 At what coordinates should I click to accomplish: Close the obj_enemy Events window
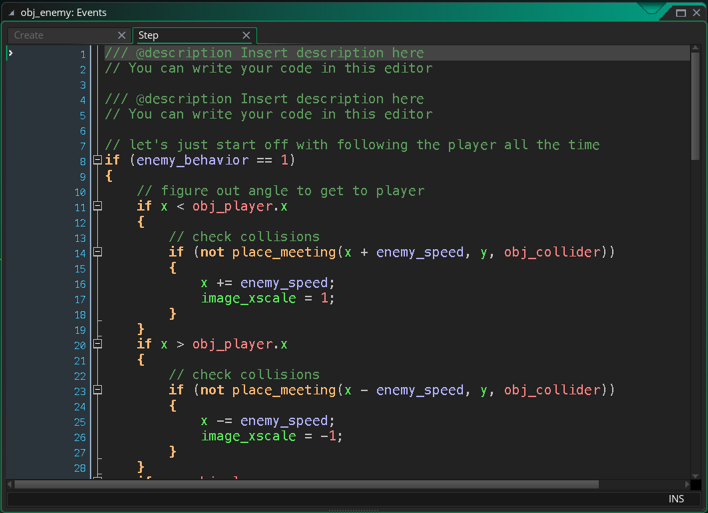click(x=696, y=13)
